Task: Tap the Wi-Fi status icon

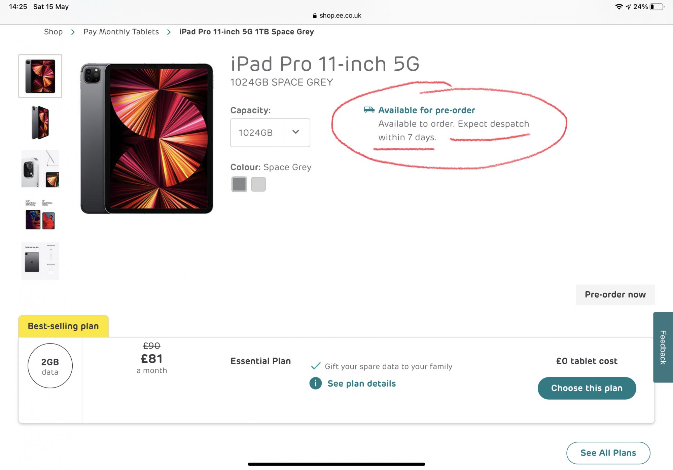Action: tap(618, 7)
